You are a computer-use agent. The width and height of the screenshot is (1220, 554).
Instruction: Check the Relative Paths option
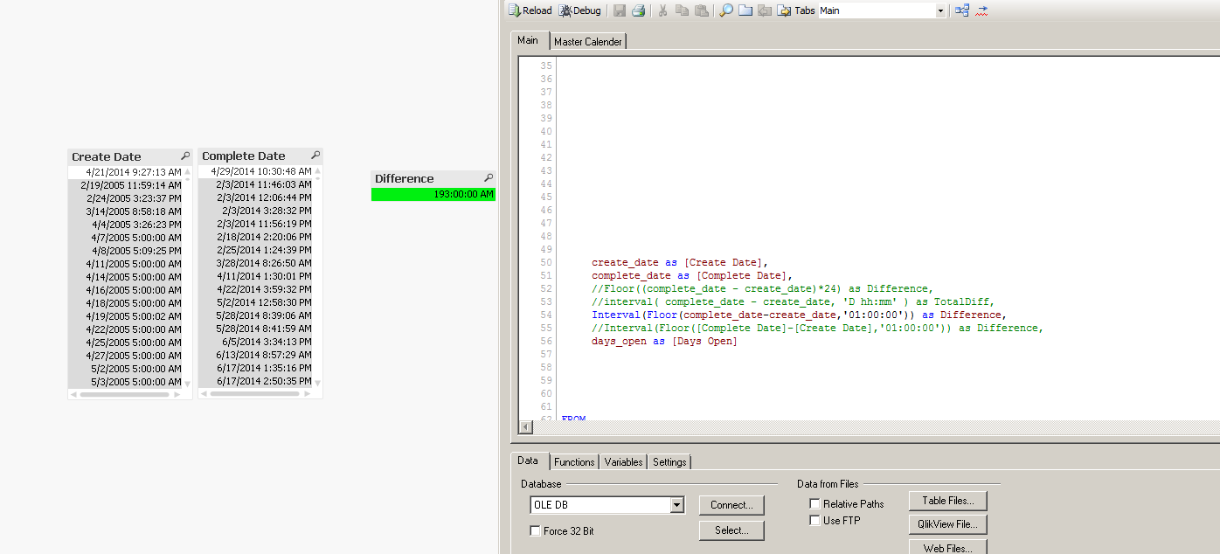814,504
